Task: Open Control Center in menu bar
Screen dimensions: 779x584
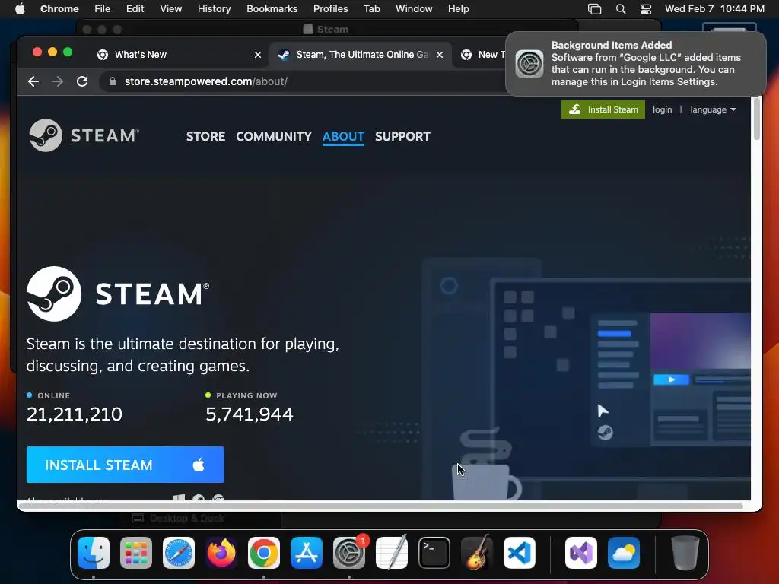Action: pyautogui.click(x=646, y=9)
